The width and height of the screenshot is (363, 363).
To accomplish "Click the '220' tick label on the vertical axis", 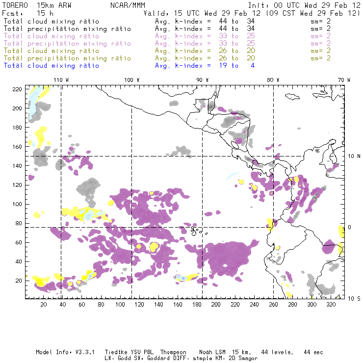I will click(17, 89).
